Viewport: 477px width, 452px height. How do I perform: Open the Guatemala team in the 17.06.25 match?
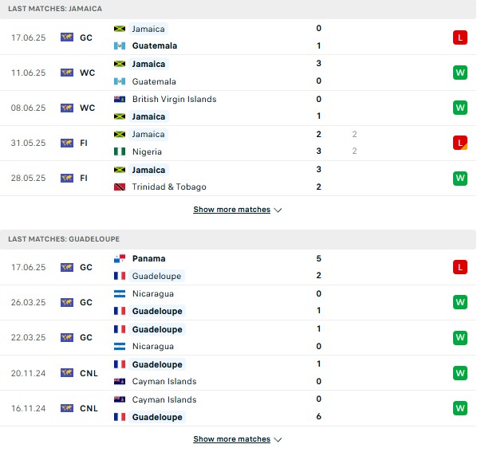pyautogui.click(x=155, y=45)
